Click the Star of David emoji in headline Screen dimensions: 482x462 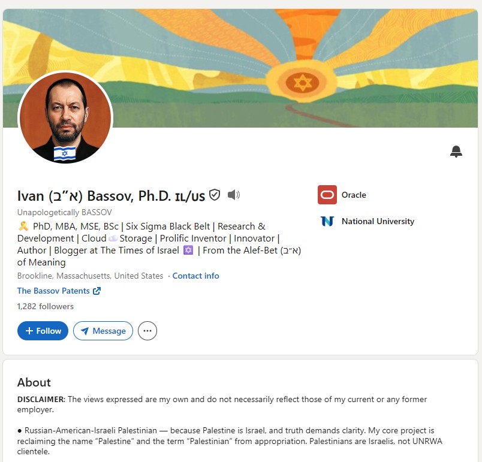pyautogui.click(x=188, y=250)
